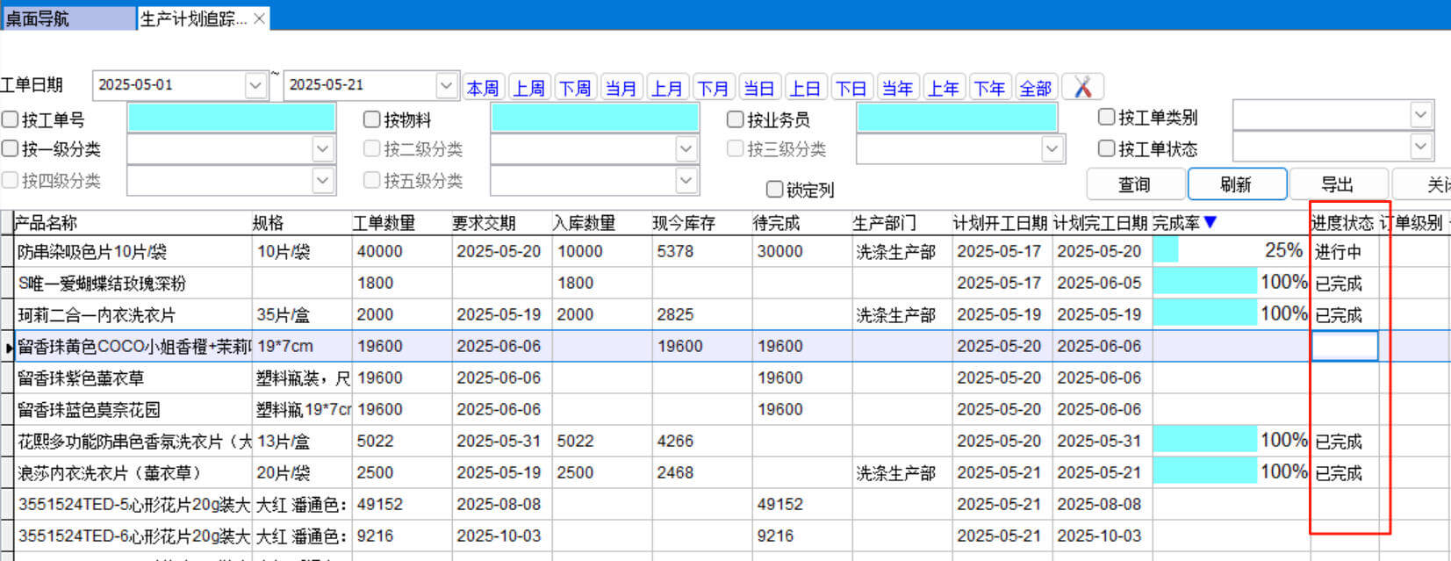Click the clear filter tools icon
1451x561 pixels.
click(1082, 87)
